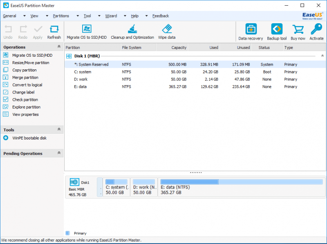Open the Partitions menu

[61, 16]
